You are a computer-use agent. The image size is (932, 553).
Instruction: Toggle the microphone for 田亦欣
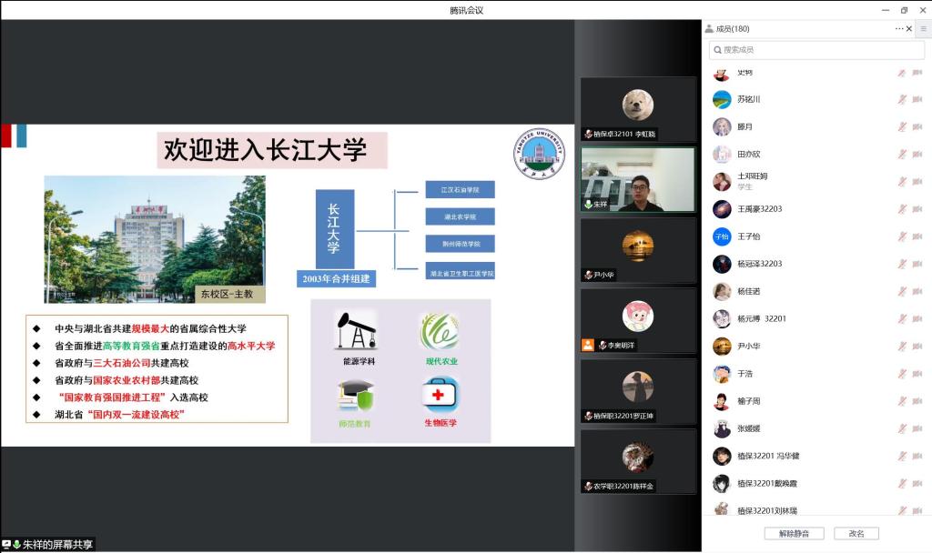tap(901, 154)
